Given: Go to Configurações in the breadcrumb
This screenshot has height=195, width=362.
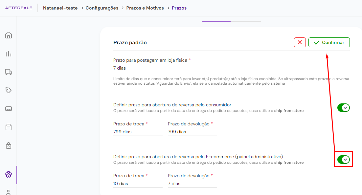Looking at the screenshot, I should point(102,8).
